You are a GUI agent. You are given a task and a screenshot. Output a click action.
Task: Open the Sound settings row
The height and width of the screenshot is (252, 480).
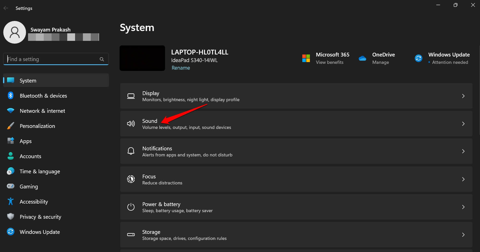click(x=227, y=124)
